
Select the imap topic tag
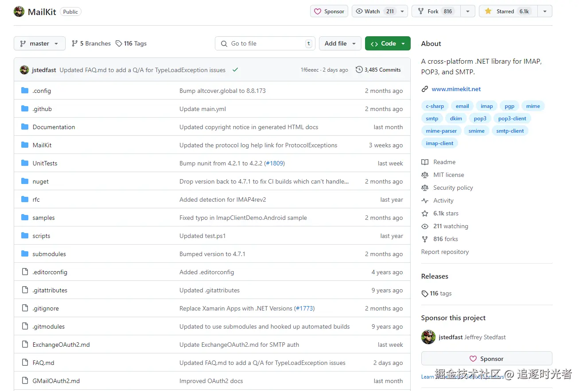pyautogui.click(x=486, y=106)
